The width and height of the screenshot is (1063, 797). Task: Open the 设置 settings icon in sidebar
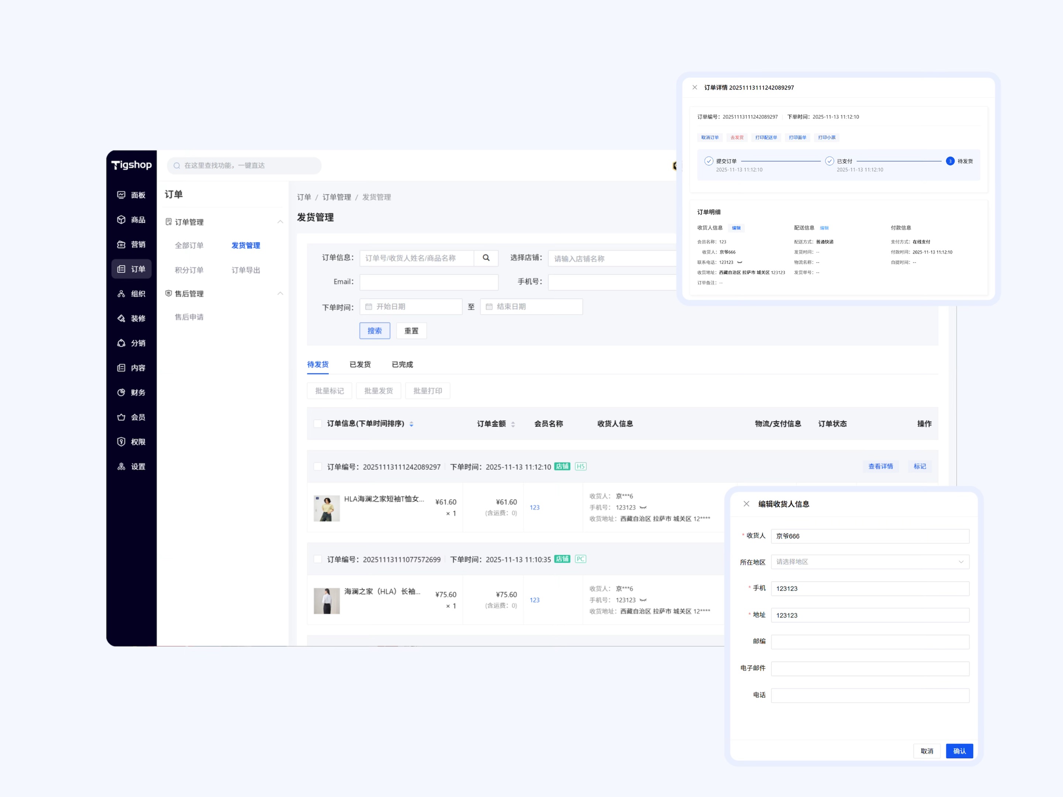click(x=121, y=466)
